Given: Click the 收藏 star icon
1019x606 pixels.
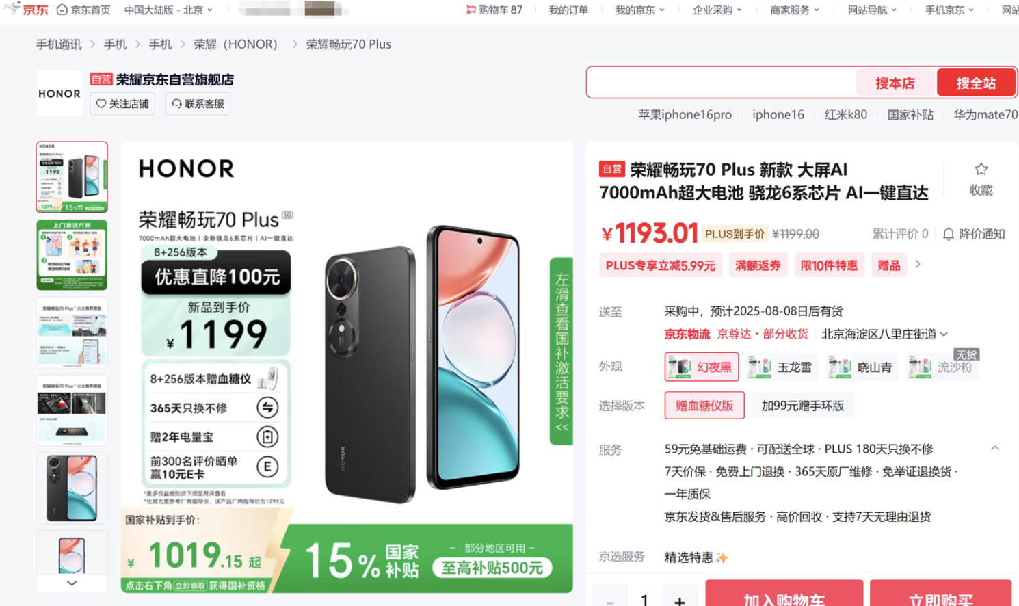Looking at the screenshot, I should [981, 170].
